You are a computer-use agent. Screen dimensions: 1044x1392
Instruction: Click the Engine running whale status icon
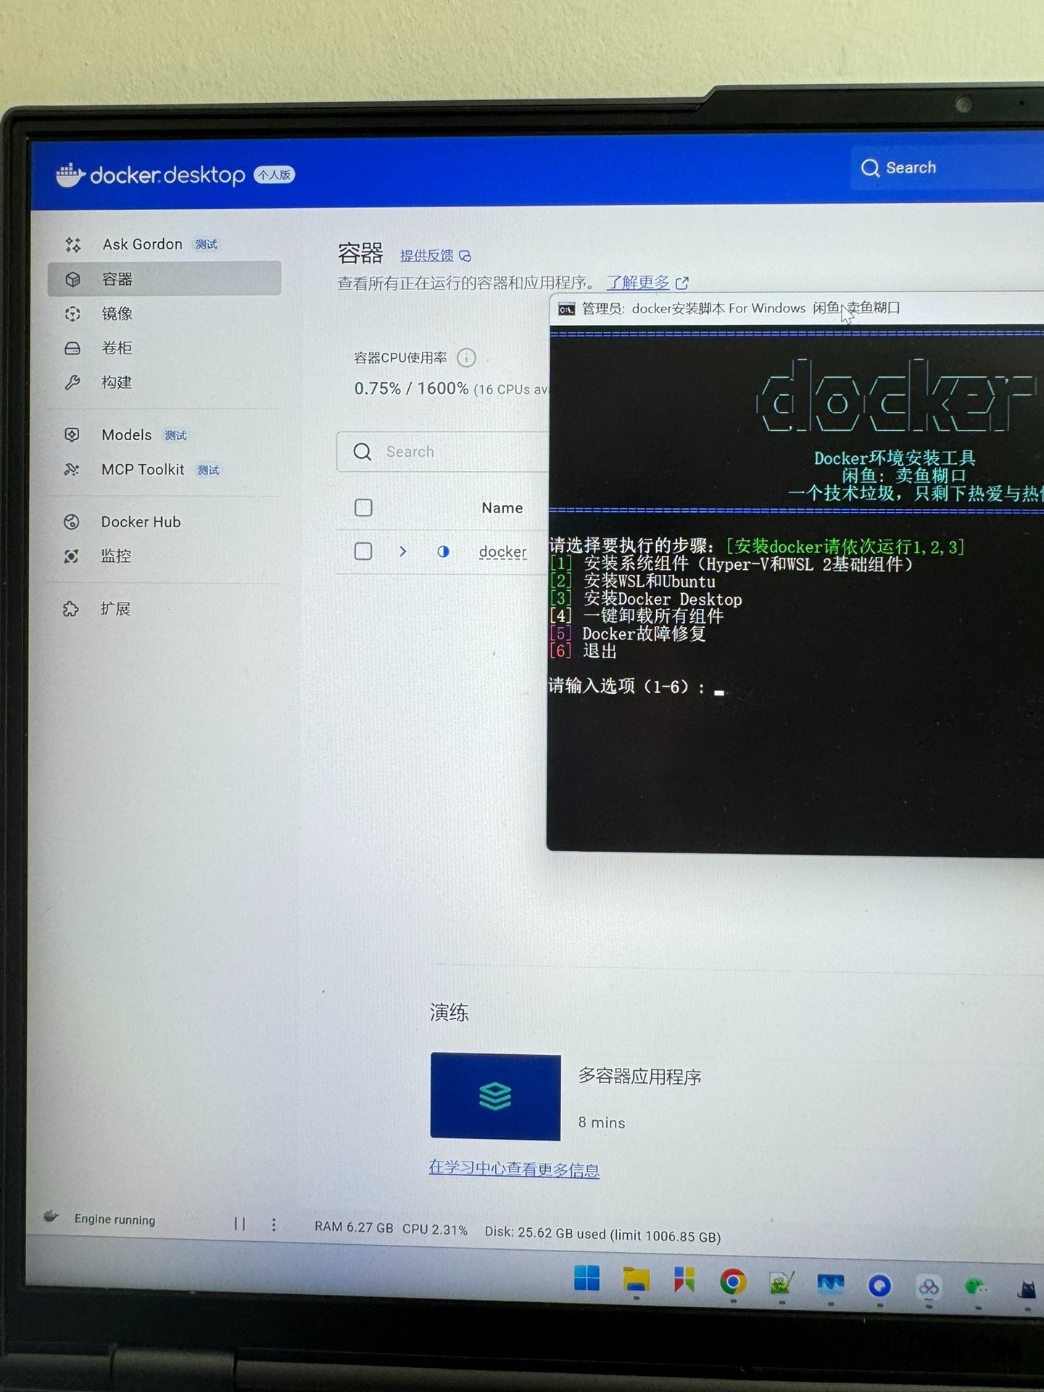[51, 1216]
